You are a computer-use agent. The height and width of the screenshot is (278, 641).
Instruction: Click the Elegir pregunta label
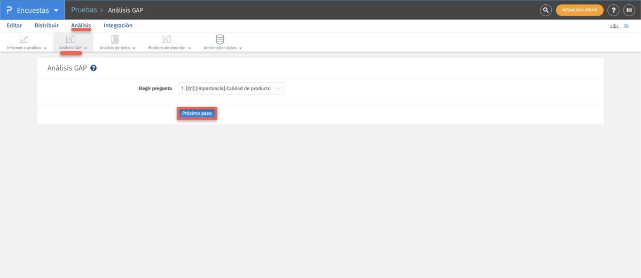click(x=155, y=89)
